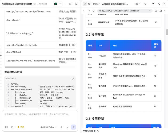Reload the PRD.html preview page
Viewport: 168px width, 133px height.
tap(94, 11)
